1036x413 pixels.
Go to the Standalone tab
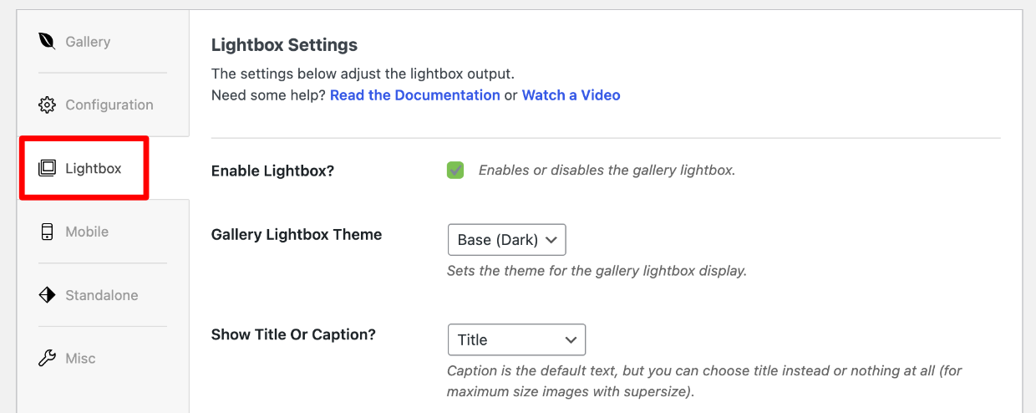(102, 295)
